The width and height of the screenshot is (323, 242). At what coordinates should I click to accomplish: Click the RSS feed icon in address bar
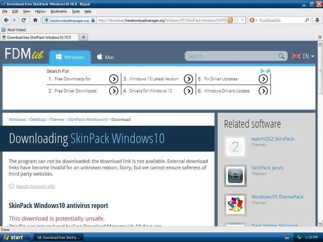tap(230, 20)
